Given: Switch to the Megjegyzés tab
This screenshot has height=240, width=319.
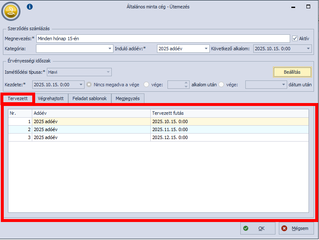Looking at the screenshot, I should tap(128, 98).
